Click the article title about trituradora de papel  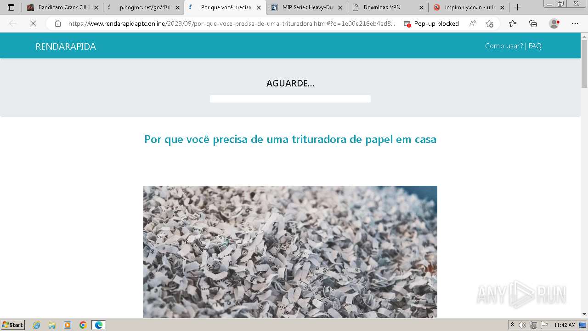(x=290, y=139)
